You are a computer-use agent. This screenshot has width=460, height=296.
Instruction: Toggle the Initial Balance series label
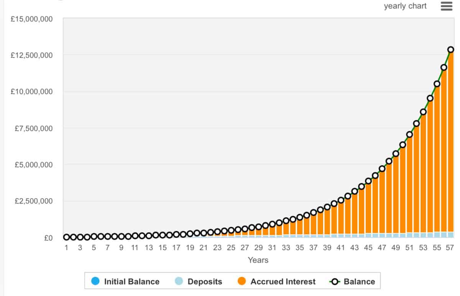[131, 281]
